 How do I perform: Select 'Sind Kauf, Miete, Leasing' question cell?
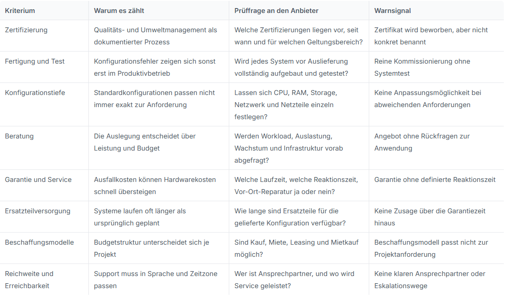(296, 248)
